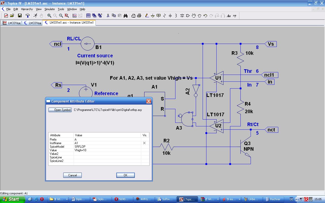Click the empty Value2 cell
The height and width of the screenshot is (203, 325).
[107, 154]
